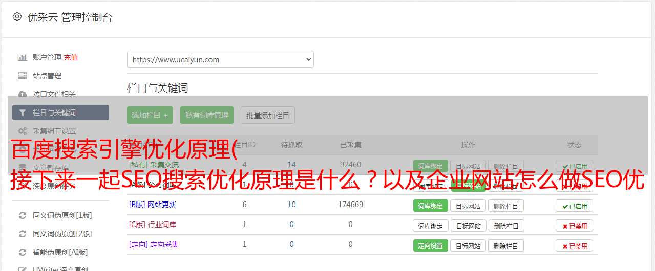Delete the 网站更新 column via 删除栏目
The width and height of the screenshot is (655, 271).
[506, 206]
